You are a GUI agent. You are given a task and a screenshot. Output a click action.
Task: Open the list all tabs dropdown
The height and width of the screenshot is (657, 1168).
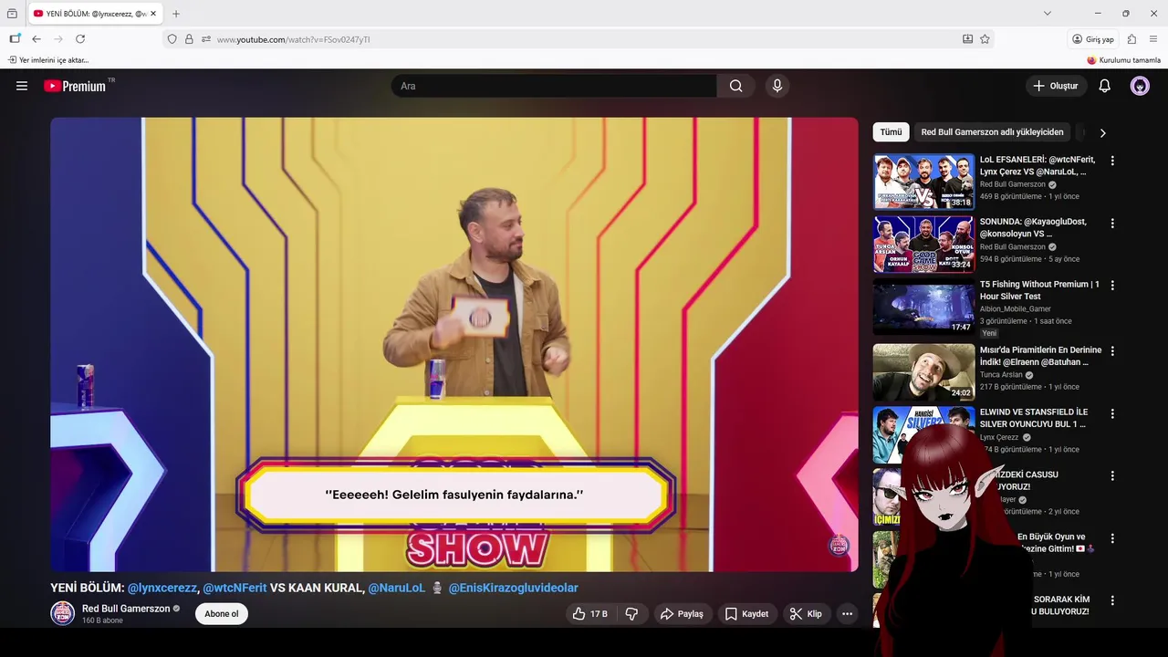1047,14
